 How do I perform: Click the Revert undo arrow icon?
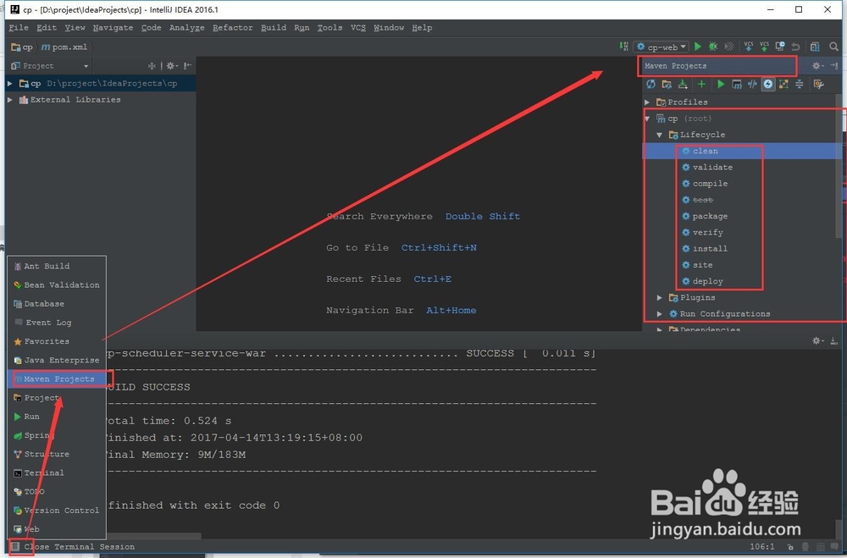[795, 47]
